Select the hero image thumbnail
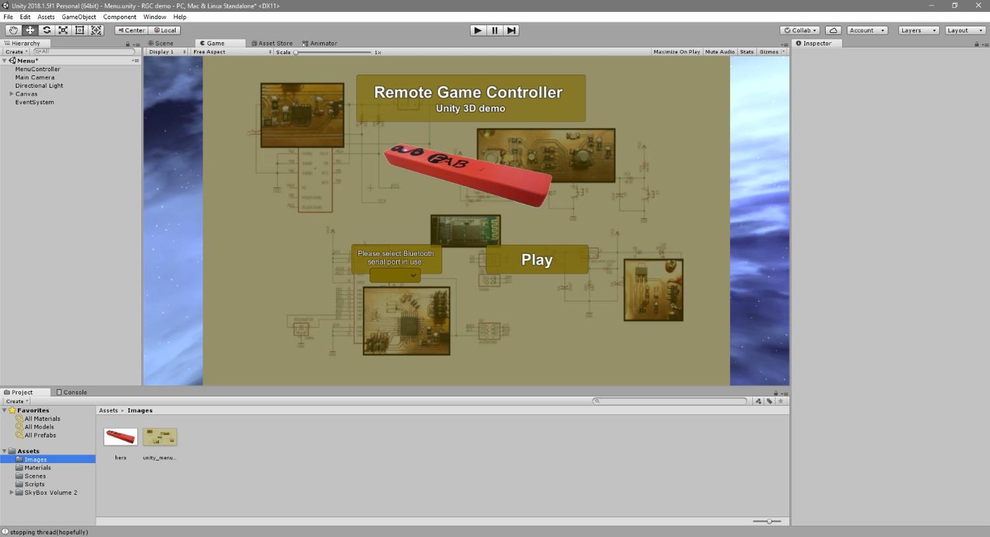Viewport: 990px width, 537px height. (x=121, y=437)
